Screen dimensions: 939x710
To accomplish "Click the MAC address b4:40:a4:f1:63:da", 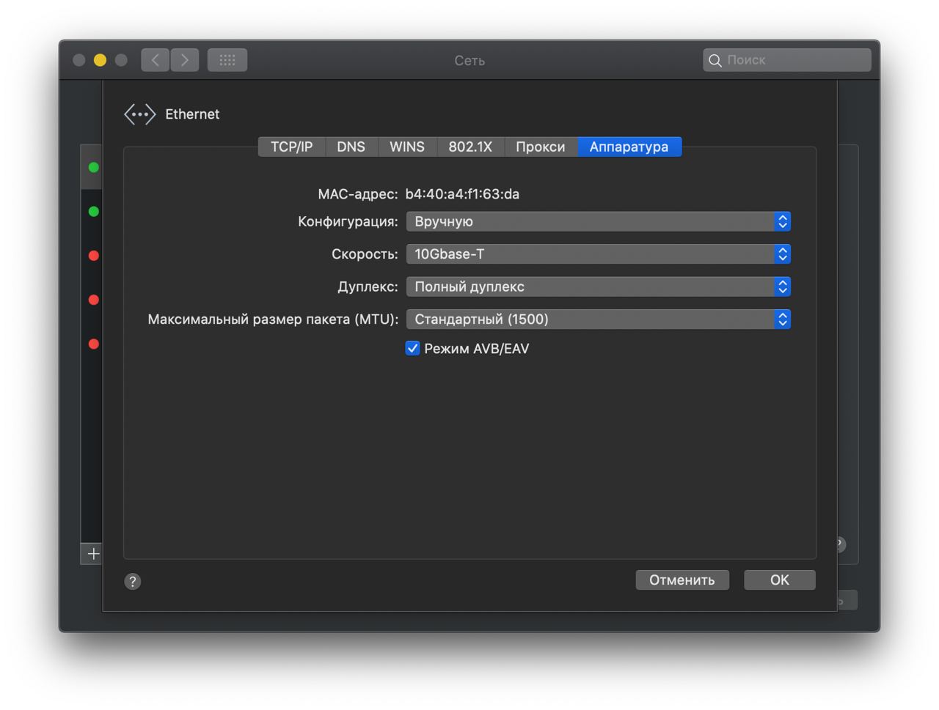I will [462, 194].
